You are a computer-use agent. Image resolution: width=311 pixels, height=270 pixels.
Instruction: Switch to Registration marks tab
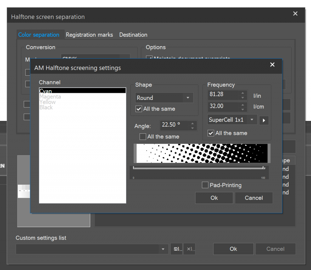coord(89,35)
